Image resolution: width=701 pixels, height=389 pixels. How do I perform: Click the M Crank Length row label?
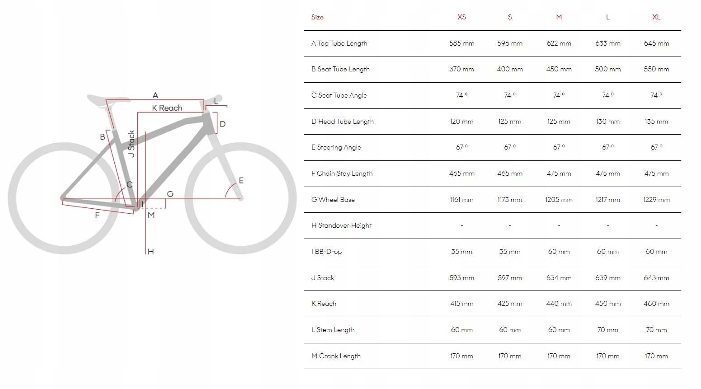pos(336,356)
